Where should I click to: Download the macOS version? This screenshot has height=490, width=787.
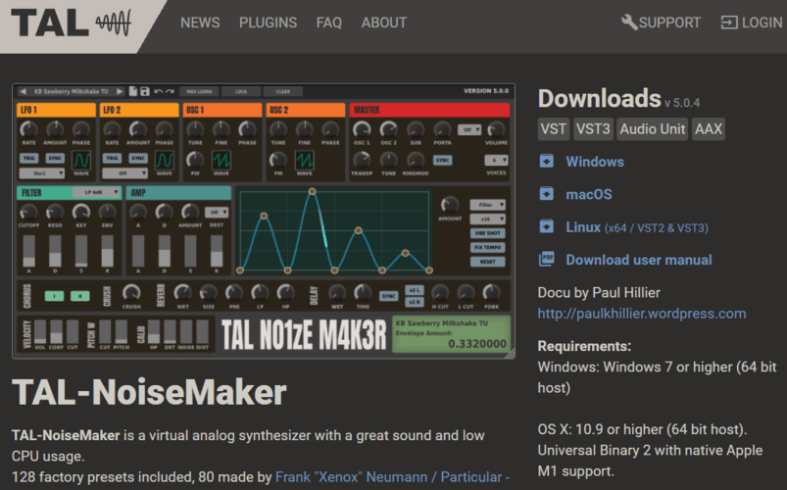coord(589,194)
